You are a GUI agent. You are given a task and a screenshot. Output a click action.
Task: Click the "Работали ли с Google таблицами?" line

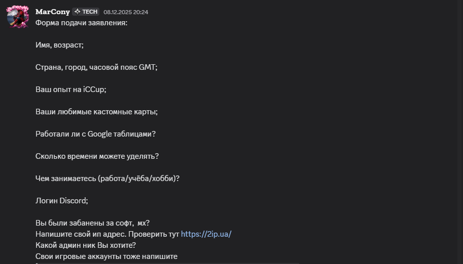tap(95, 134)
